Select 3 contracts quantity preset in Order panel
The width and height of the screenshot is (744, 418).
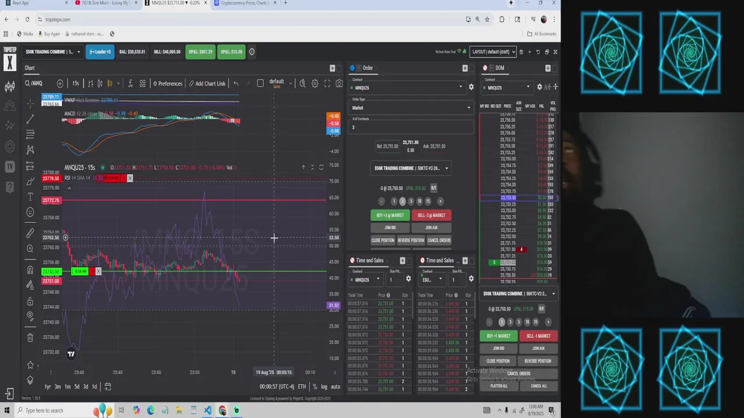pos(402,201)
